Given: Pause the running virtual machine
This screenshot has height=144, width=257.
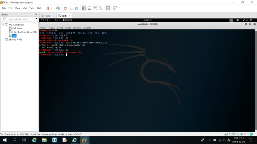Looking at the screenshot, I should tap(48, 8).
